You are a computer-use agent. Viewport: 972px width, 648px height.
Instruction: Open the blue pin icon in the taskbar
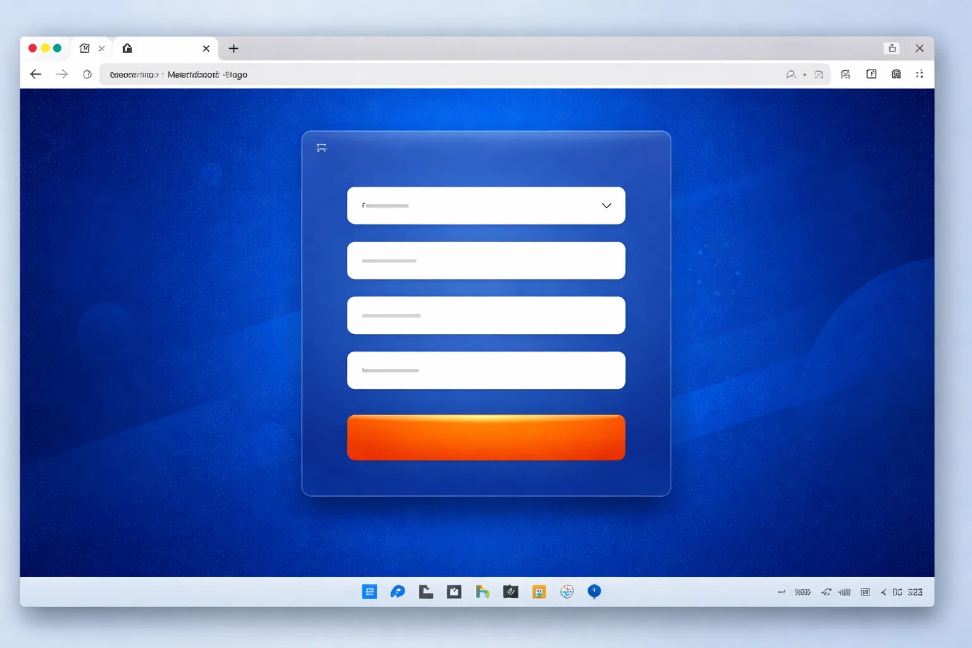[594, 591]
